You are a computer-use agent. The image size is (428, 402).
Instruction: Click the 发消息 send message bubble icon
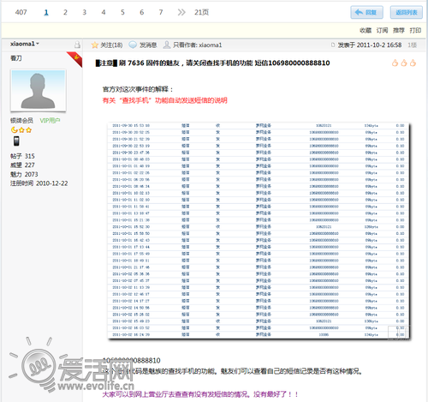point(133,45)
